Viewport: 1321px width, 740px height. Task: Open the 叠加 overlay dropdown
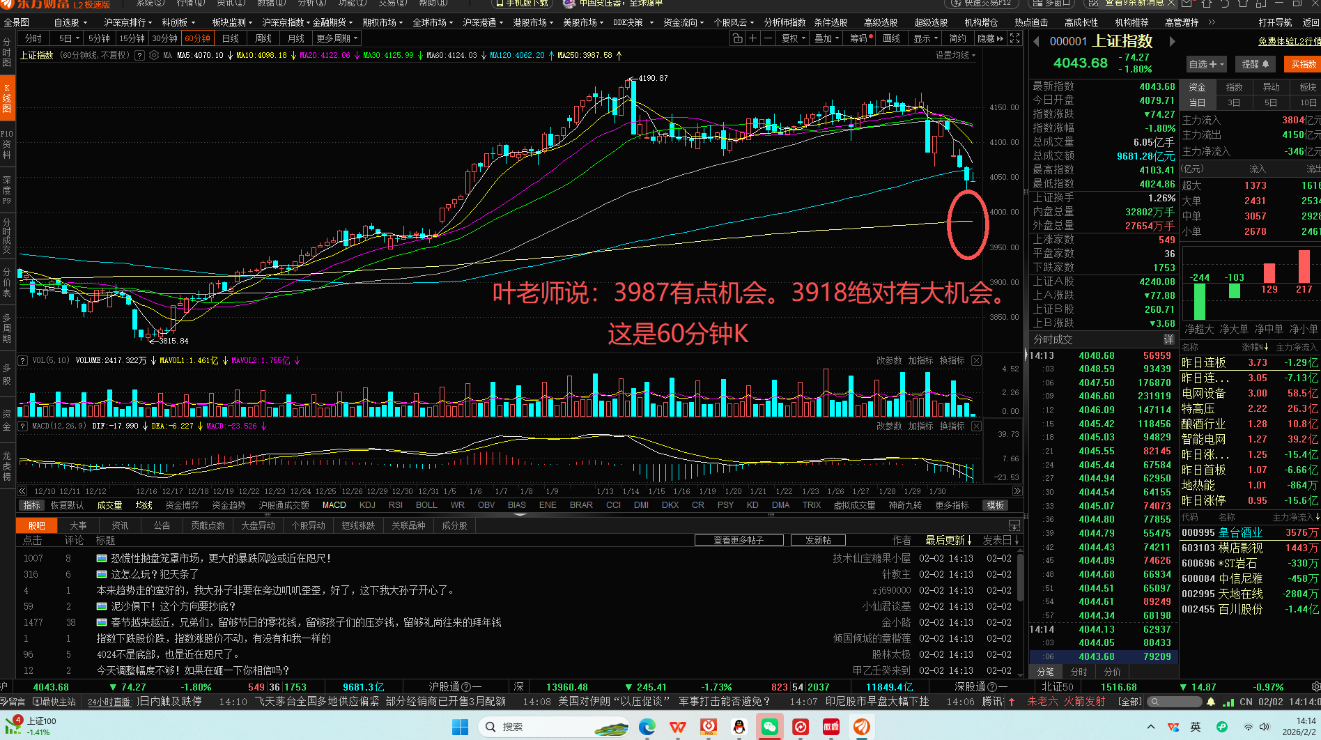pos(826,38)
